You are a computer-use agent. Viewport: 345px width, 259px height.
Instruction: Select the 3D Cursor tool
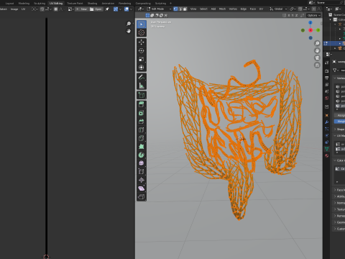[x=142, y=33]
